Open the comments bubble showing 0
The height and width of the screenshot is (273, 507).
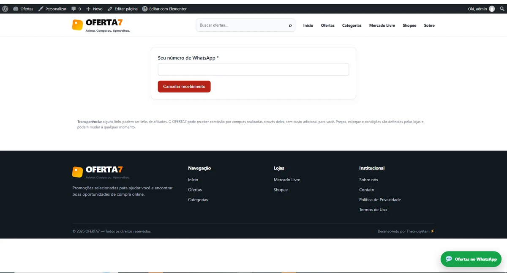[76, 8]
